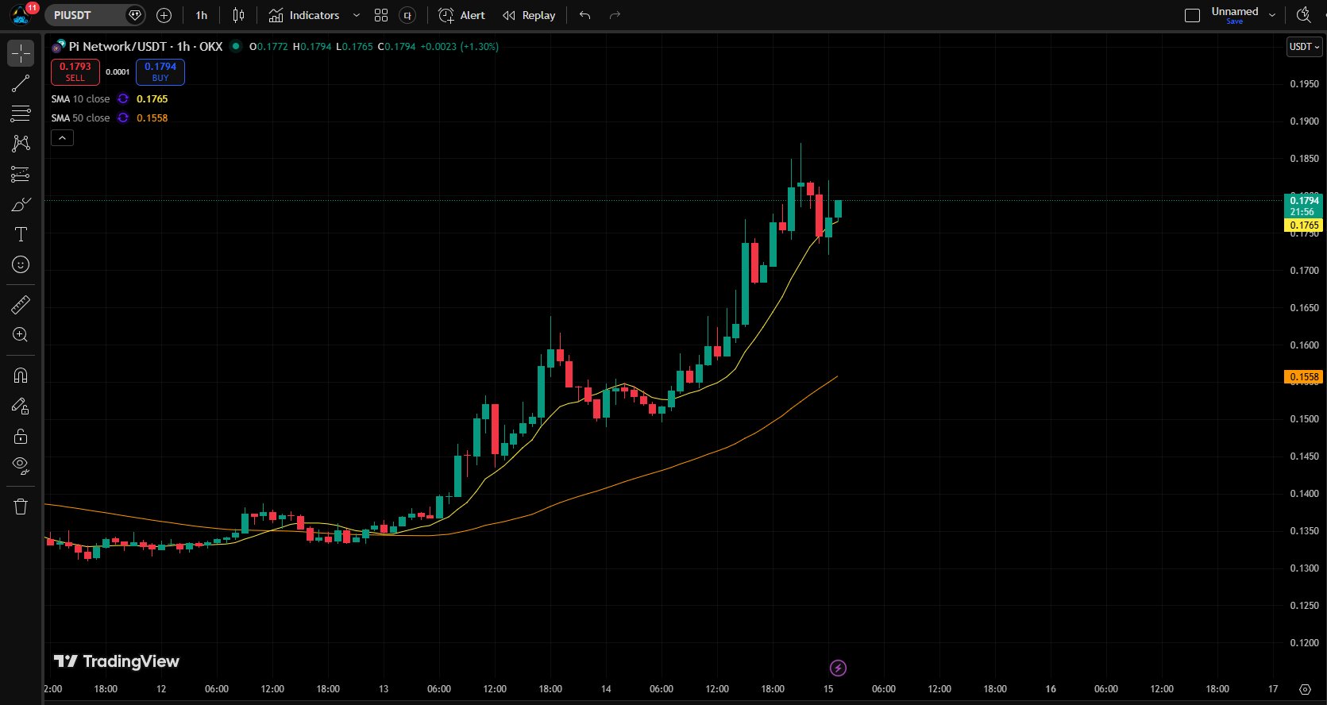Select the SMA 10 close indicator legend
Viewport: 1327px width, 705px height.
tap(81, 99)
